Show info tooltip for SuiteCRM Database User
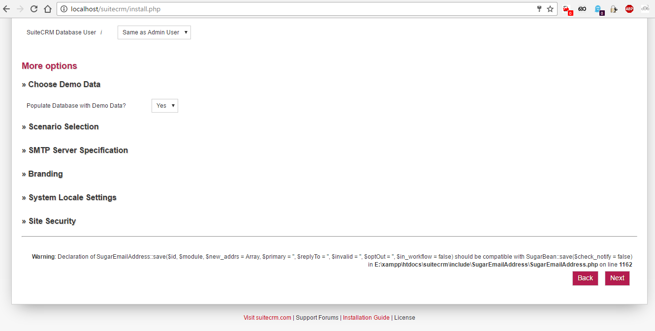 (x=101, y=32)
